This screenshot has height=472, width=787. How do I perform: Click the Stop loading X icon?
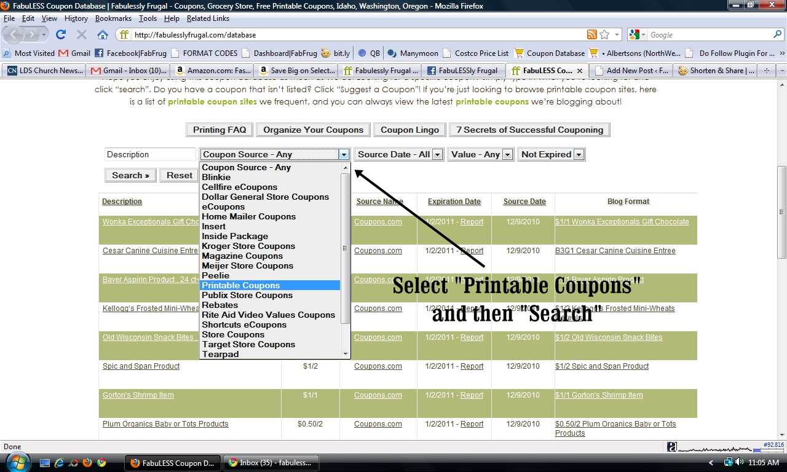coord(82,35)
